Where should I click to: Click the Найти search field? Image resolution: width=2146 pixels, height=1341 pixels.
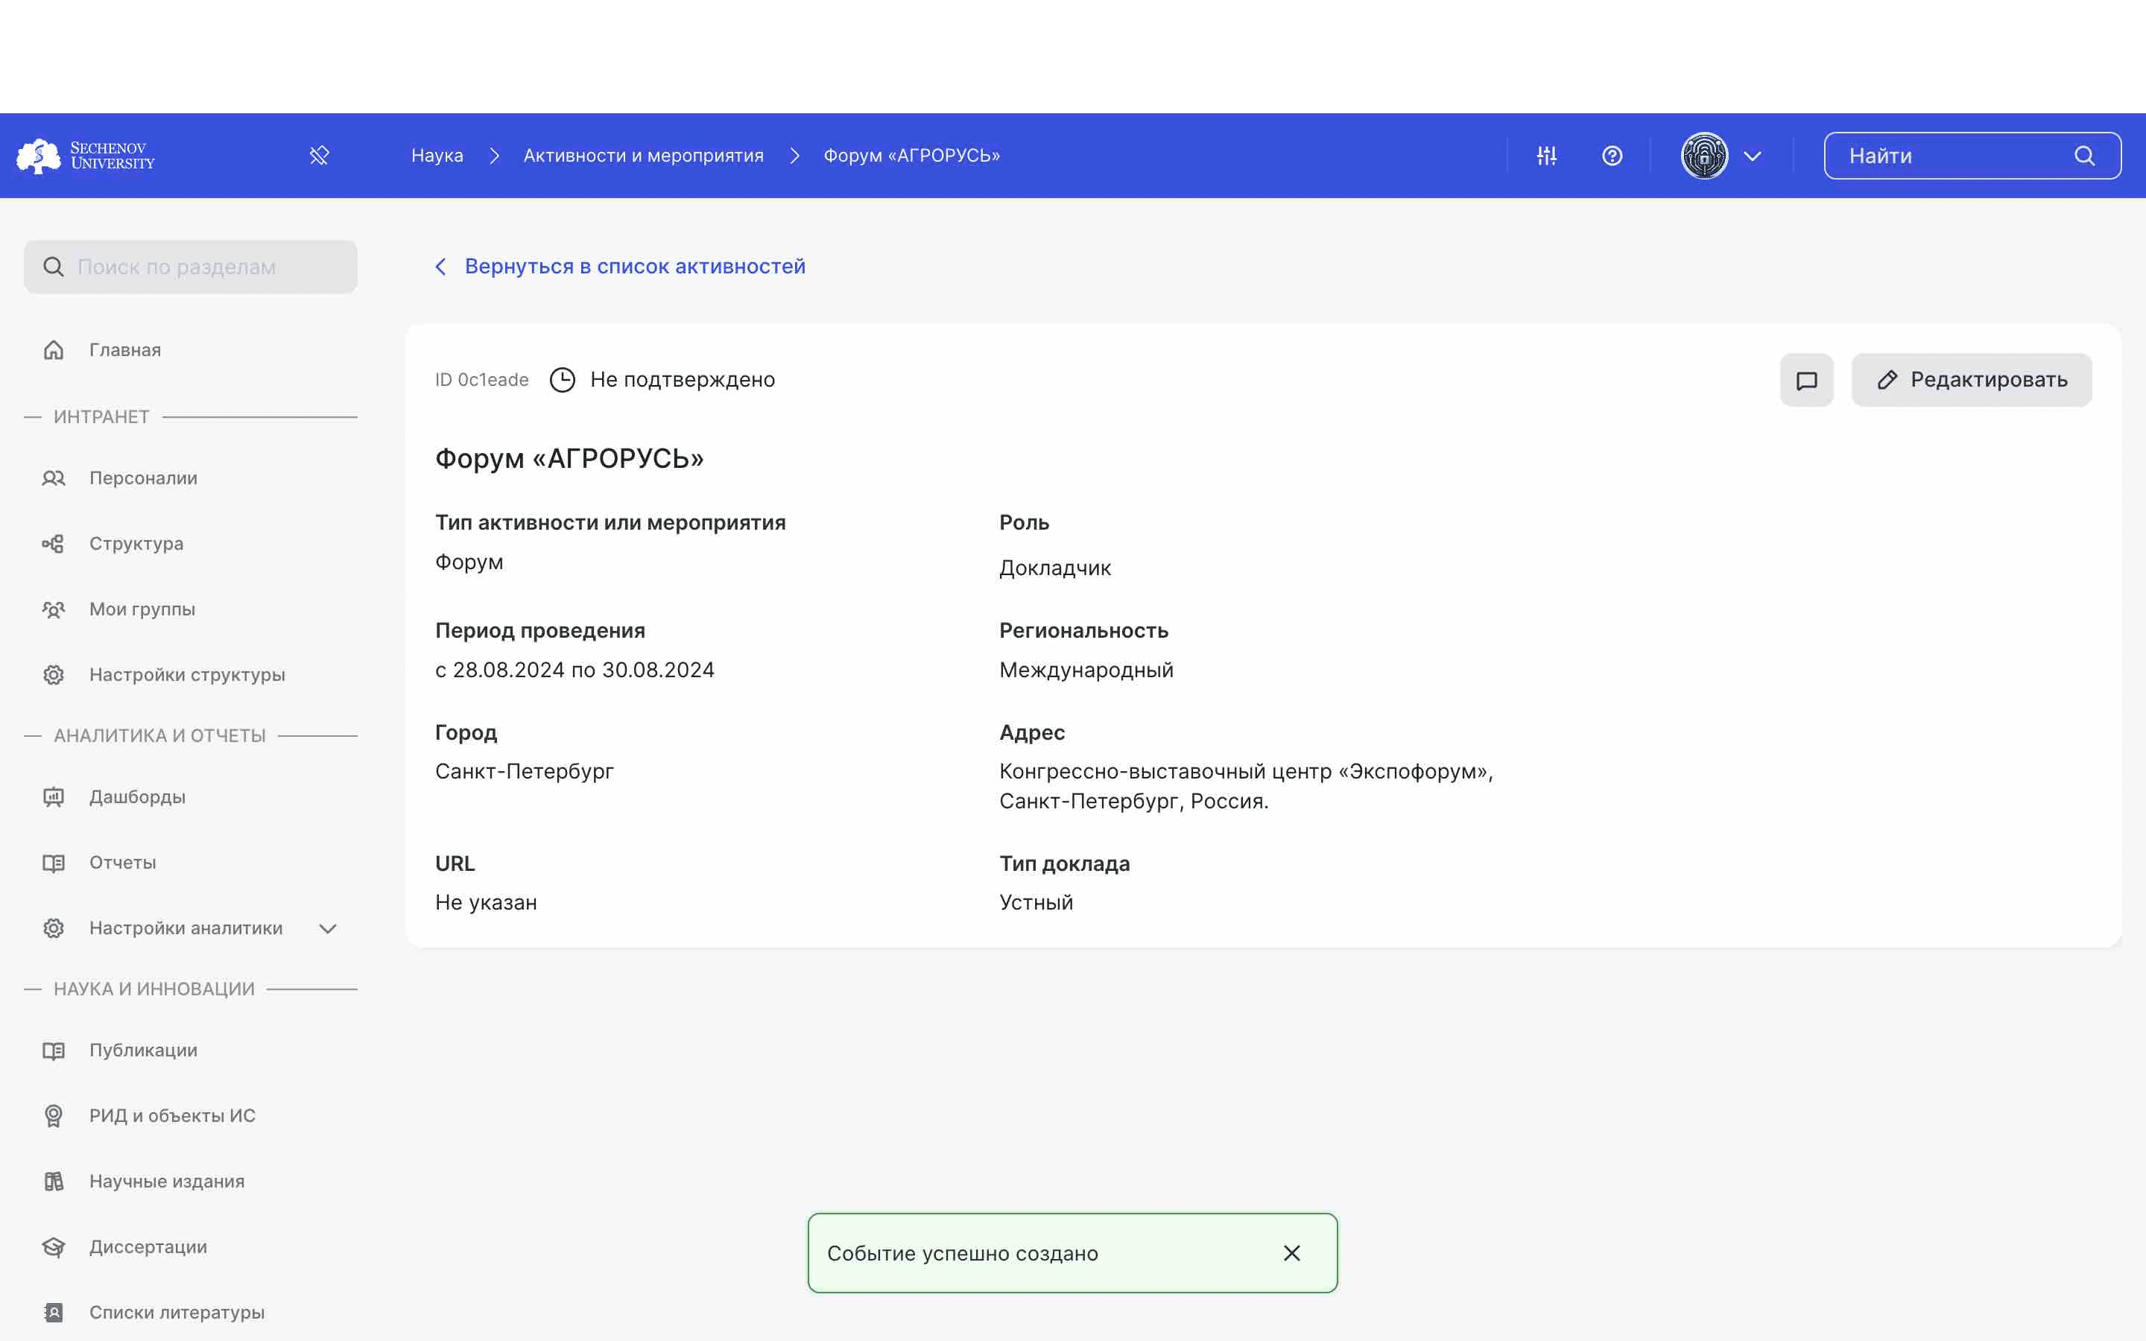click(1972, 156)
